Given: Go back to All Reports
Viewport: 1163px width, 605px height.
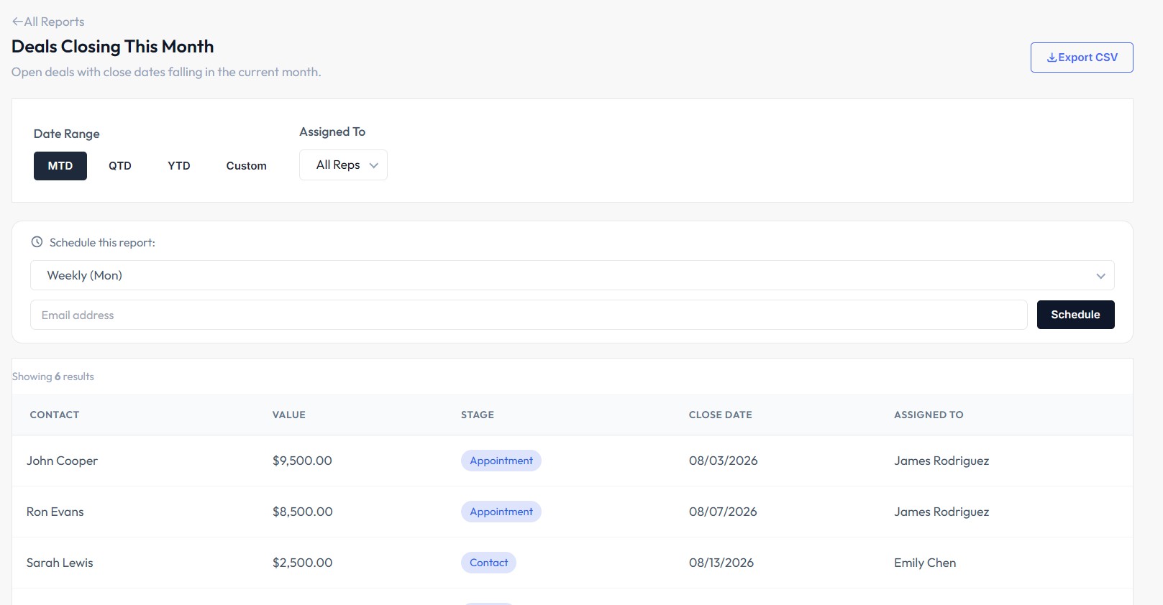Looking at the screenshot, I should [48, 22].
